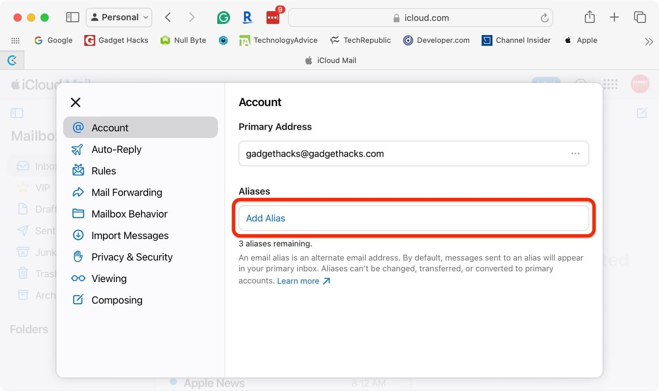This screenshot has height=391, width=659.
Task: Click the Rakuten extension icon
Action: tap(247, 18)
